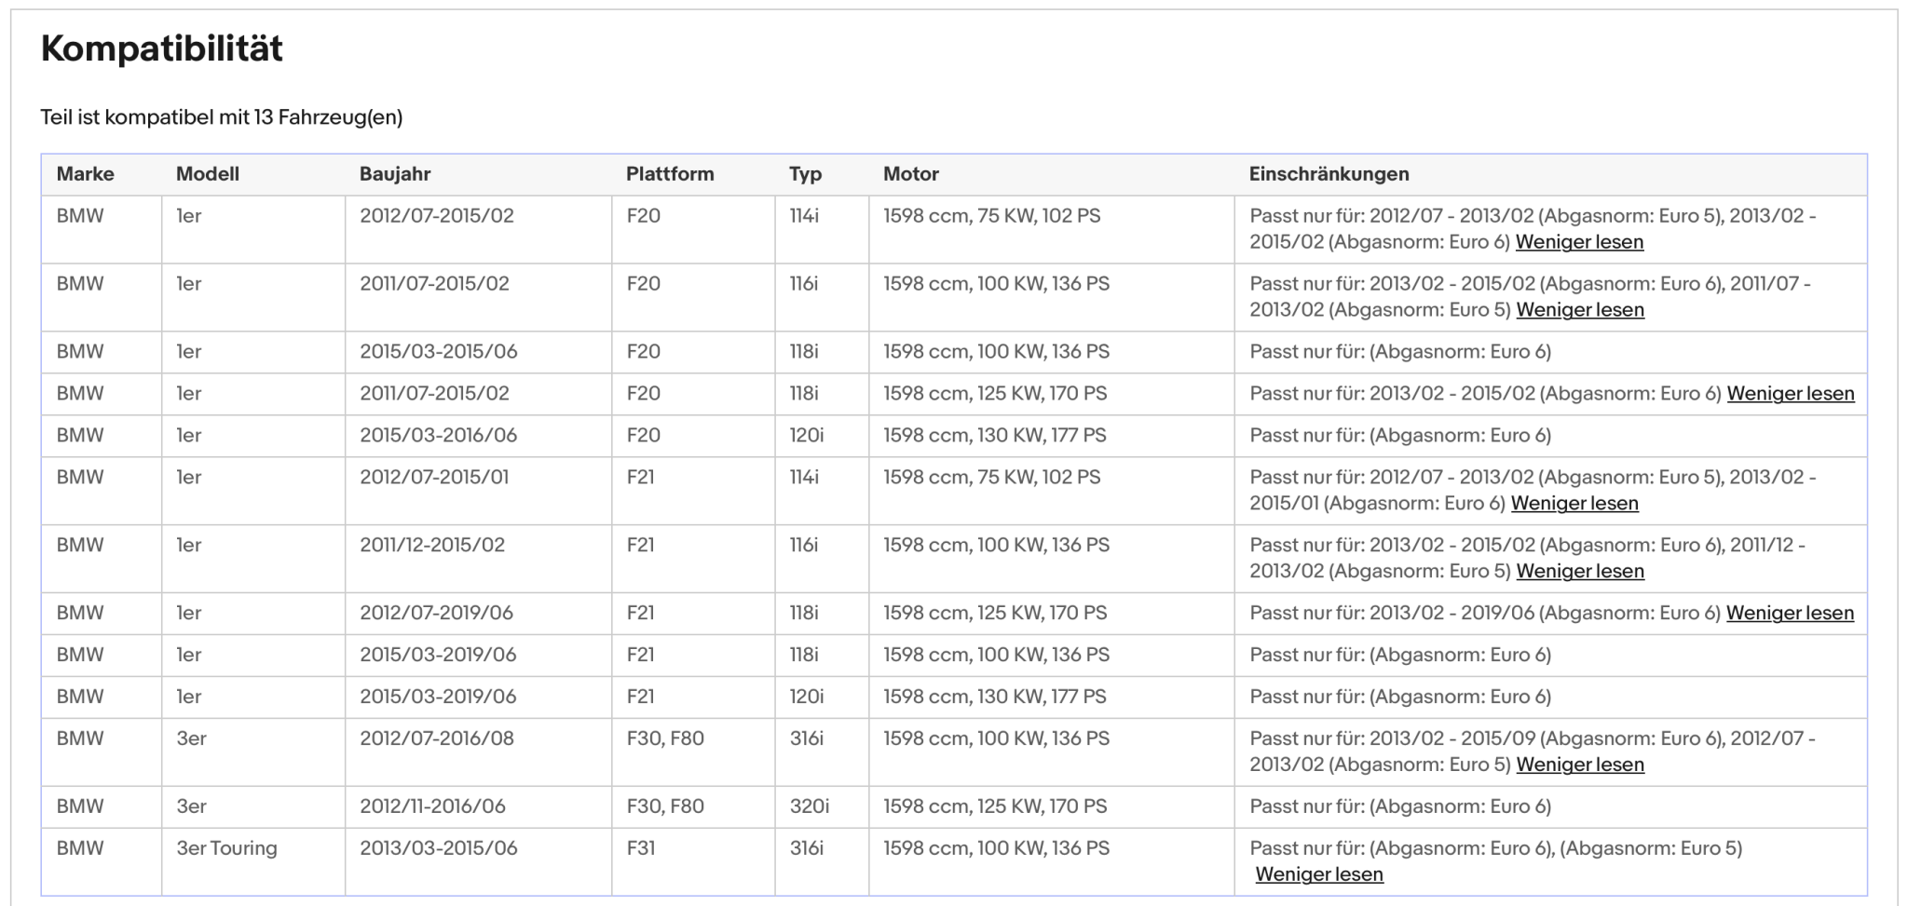1908x906 pixels.
Task: Click Weniger lesen in F20 118i 125 KW row
Action: pyautogui.click(x=1791, y=394)
